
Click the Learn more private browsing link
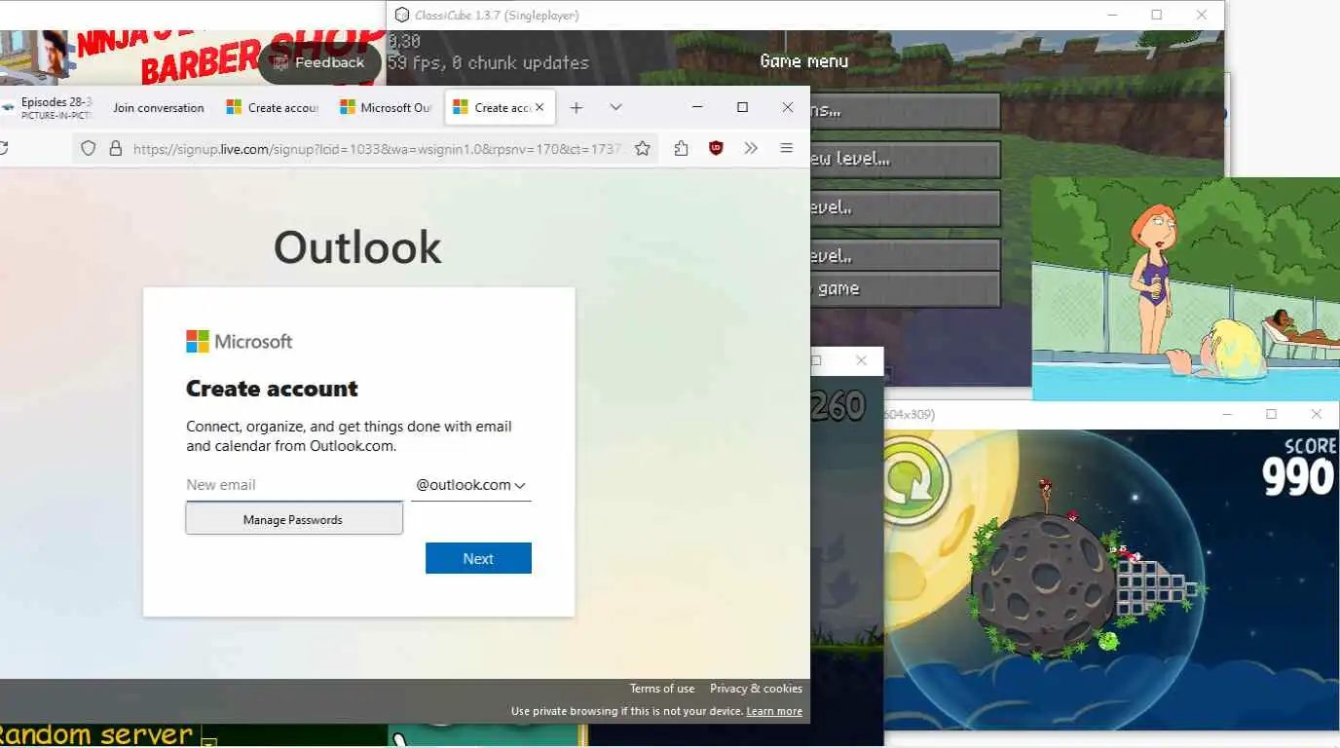coord(774,711)
